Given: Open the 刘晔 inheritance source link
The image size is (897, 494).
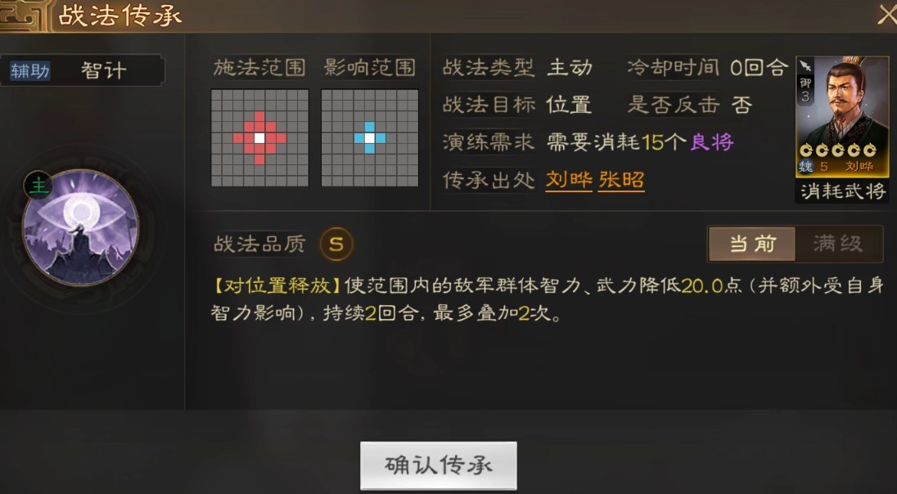Looking at the screenshot, I should [x=569, y=180].
